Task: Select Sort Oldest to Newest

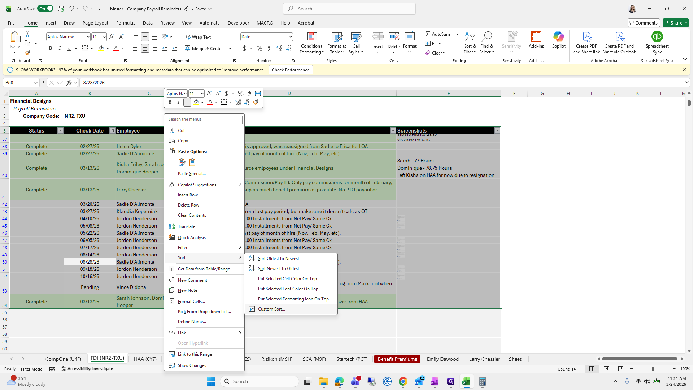Action: click(278, 259)
